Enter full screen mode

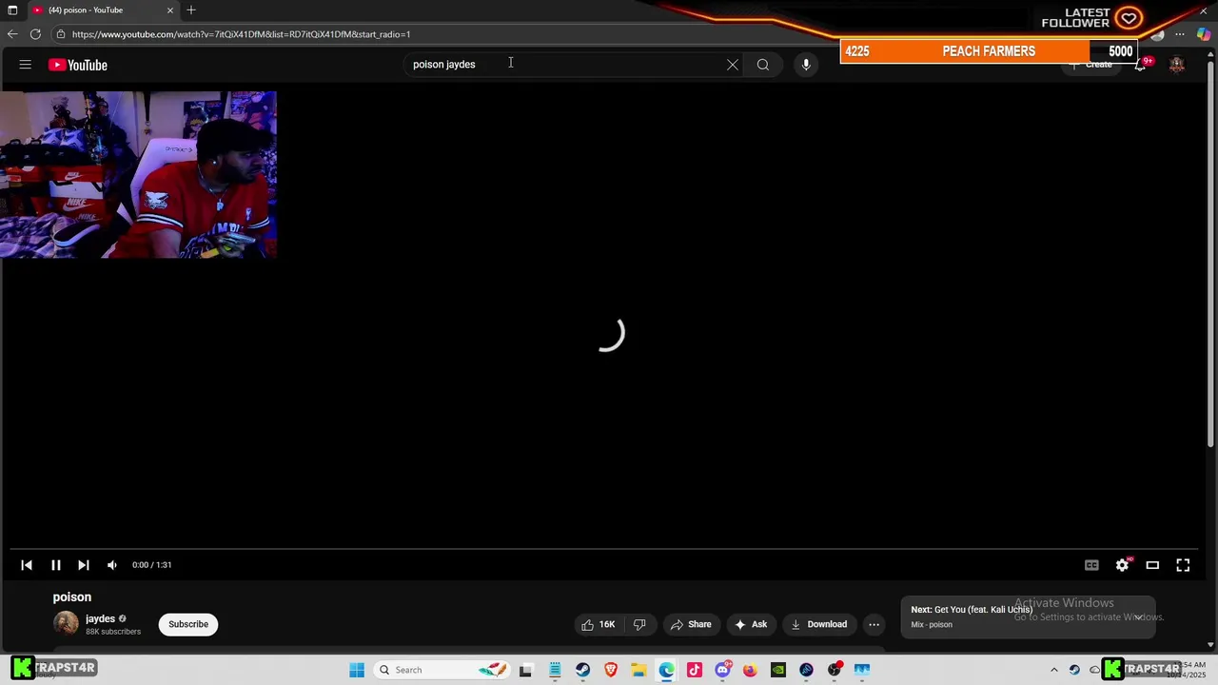[x=1183, y=565]
